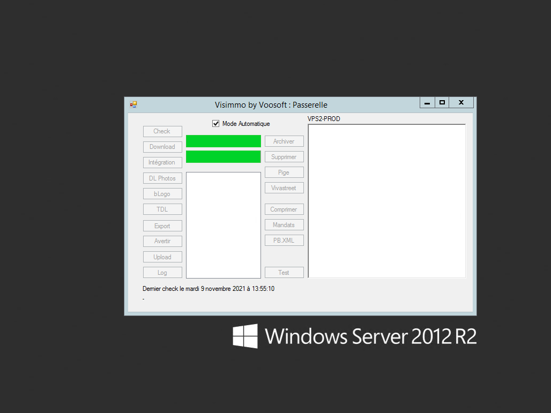Click the Vivastreet button
The height and width of the screenshot is (413, 551).
tap(284, 188)
